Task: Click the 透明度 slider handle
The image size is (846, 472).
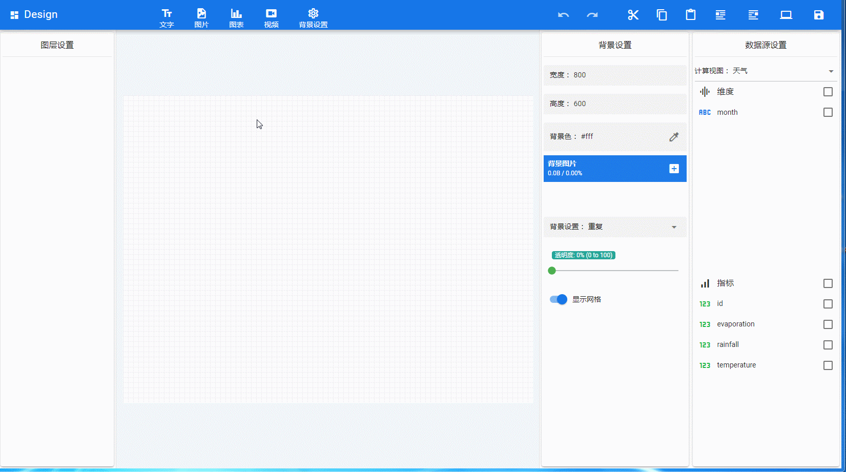Action: 552,271
